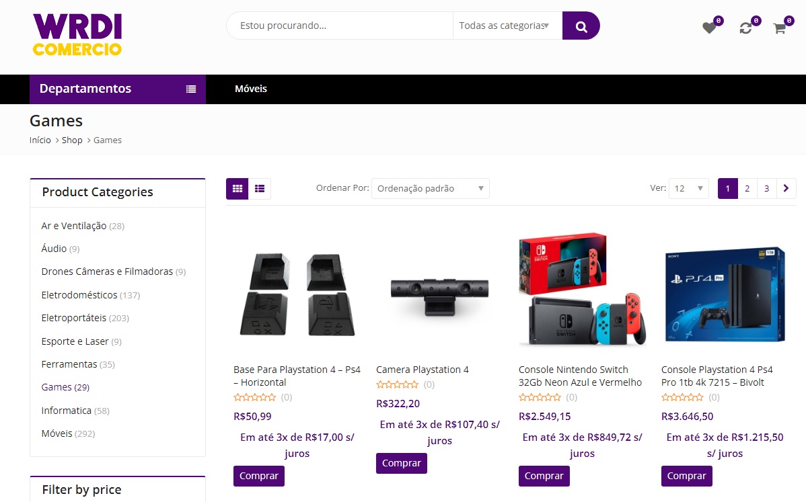The width and height of the screenshot is (806, 502).
Task: Click the Games breadcrumb text
Action: tap(108, 140)
